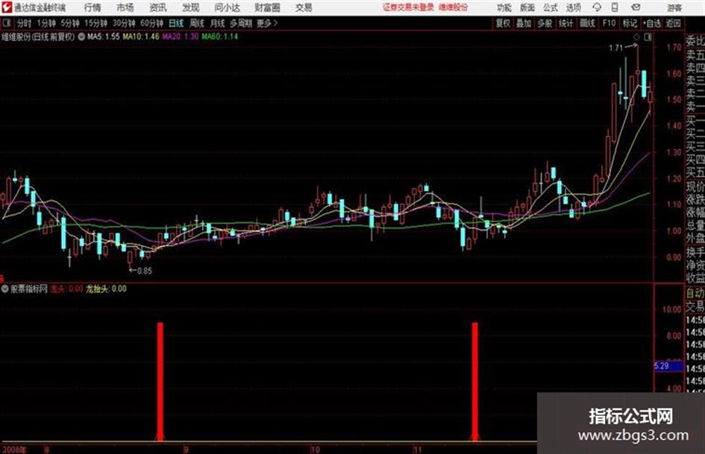
Task: Click the MA20: 1.30 indicator label
Action: pyautogui.click(x=181, y=37)
